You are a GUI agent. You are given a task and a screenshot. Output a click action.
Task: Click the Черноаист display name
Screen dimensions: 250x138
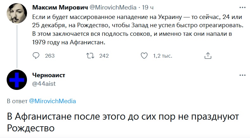point(49,75)
